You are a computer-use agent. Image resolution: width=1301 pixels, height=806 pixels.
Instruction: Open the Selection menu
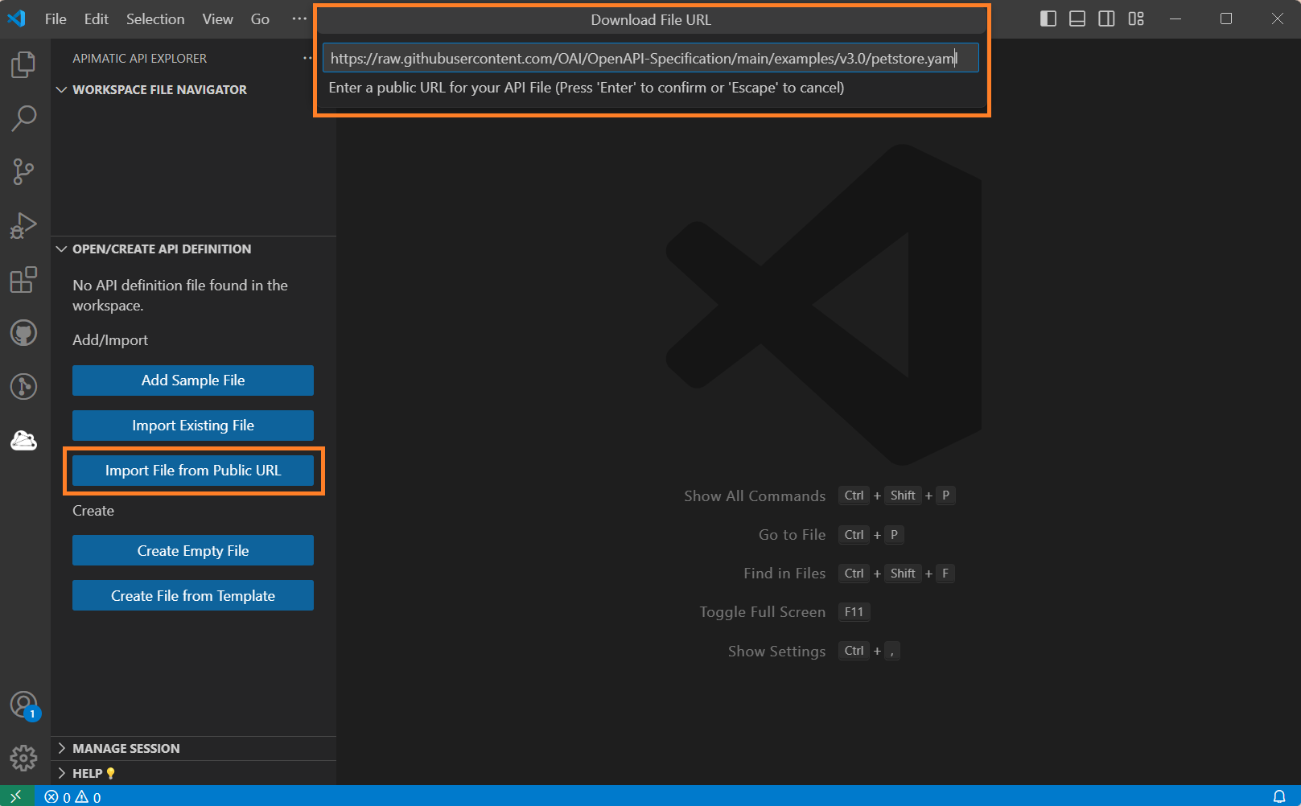[x=155, y=19]
